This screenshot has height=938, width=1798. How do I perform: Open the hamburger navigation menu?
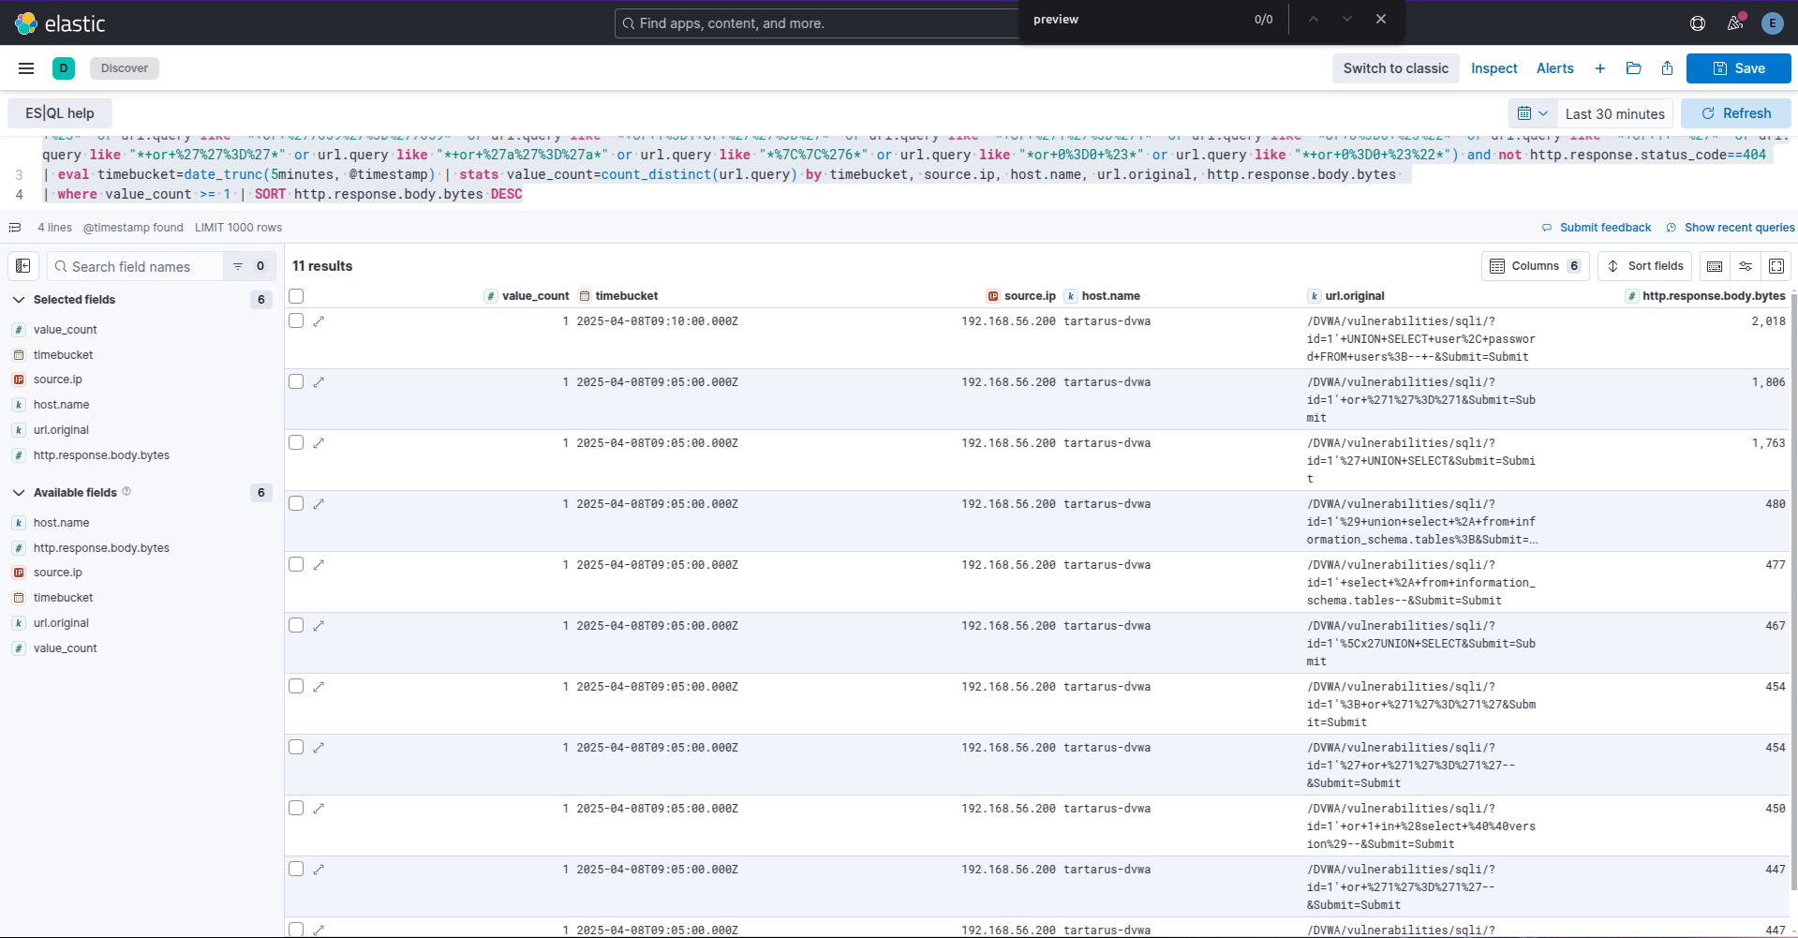pos(26,68)
